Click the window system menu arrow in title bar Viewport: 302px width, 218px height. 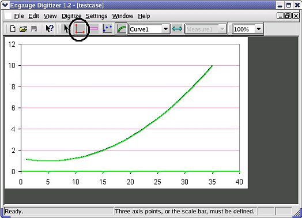pos(5,5)
